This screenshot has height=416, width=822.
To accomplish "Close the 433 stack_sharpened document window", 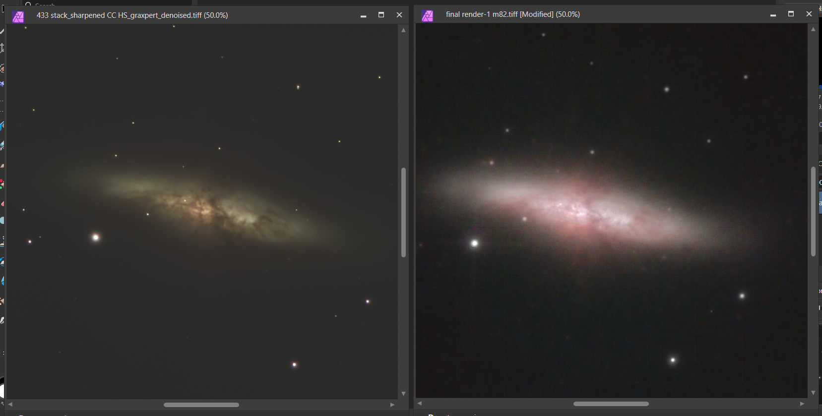I will coord(399,15).
